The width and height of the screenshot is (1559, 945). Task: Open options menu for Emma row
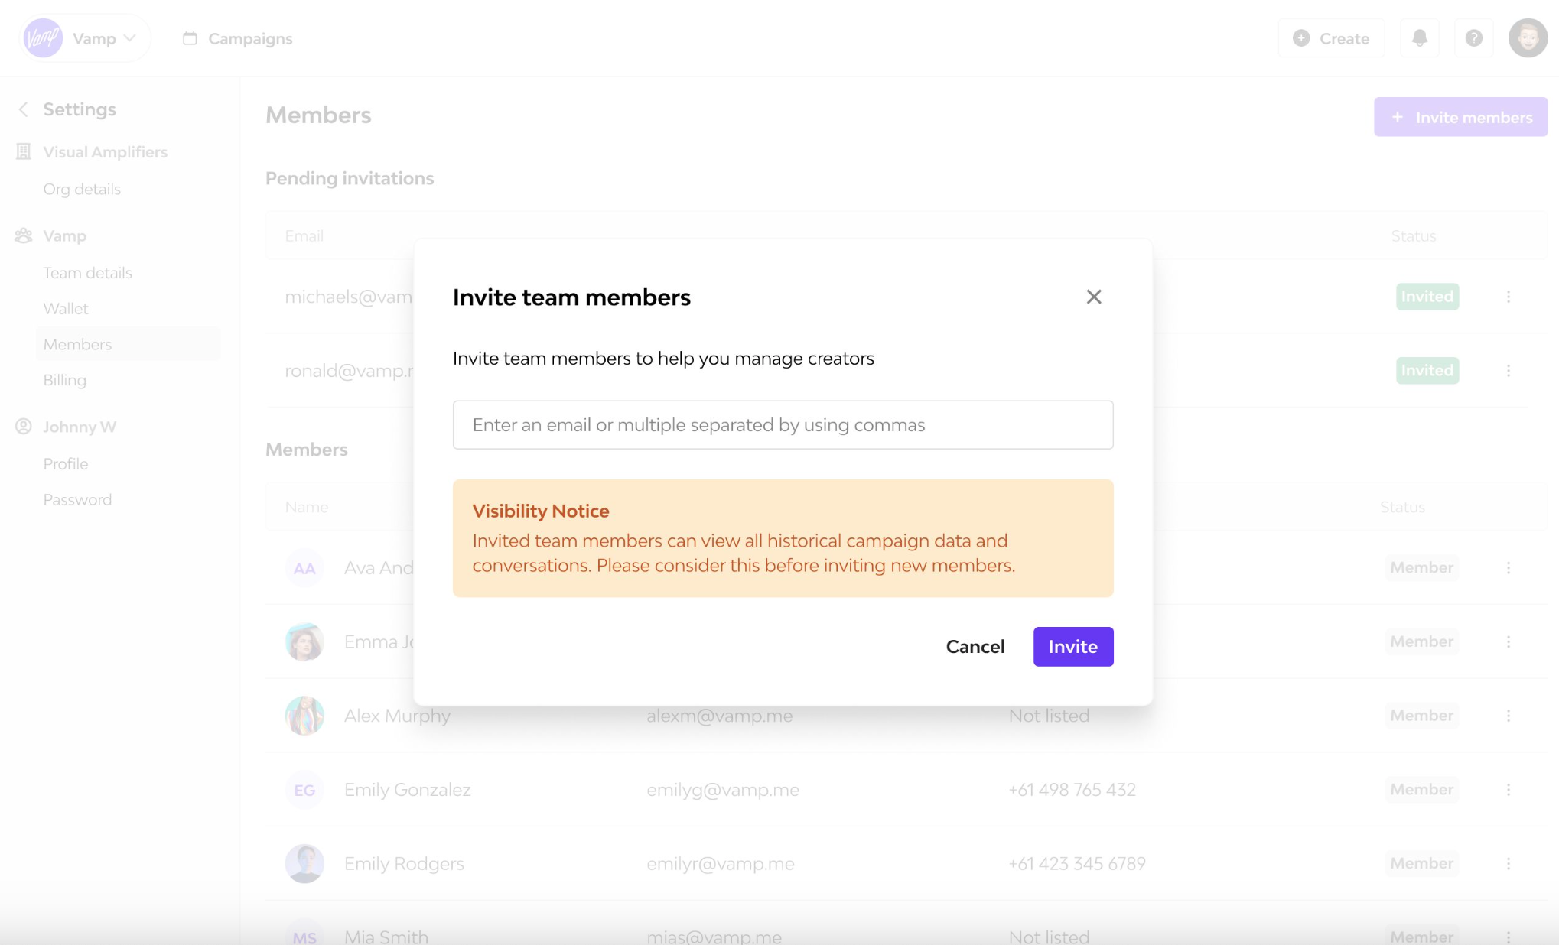point(1508,642)
